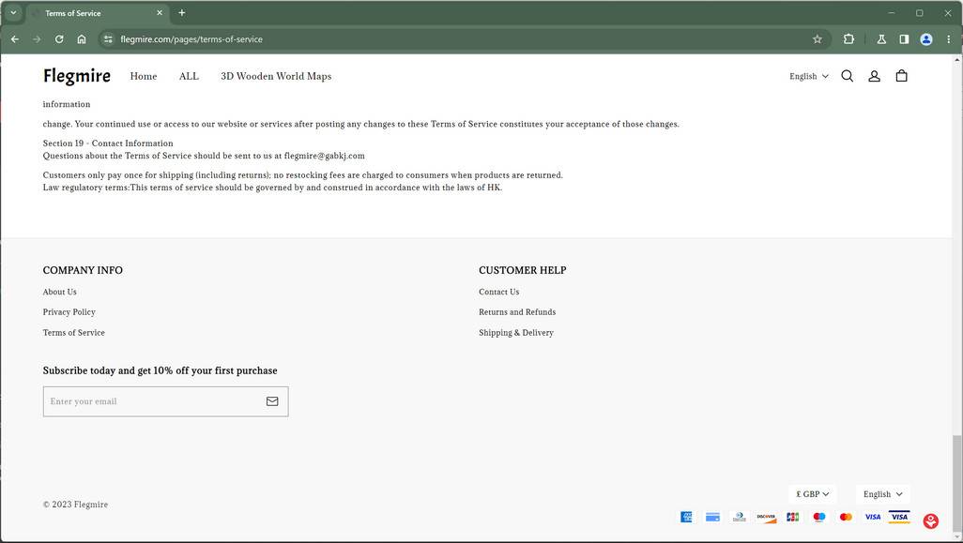Click the © 2023 Flegmire text
963x543 pixels.
(x=75, y=505)
